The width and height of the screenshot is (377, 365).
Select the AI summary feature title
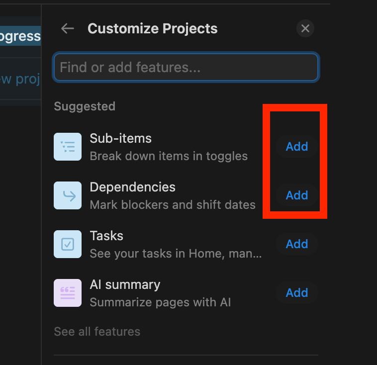coord(125,284)
